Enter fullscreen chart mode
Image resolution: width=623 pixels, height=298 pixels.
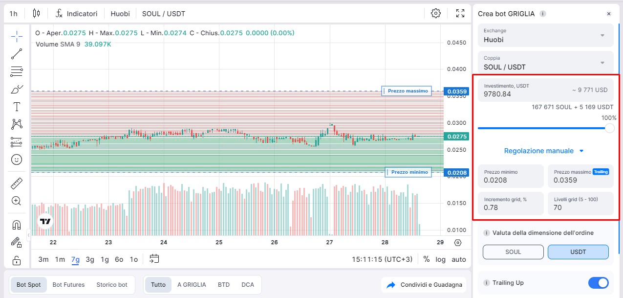pos(460,13)
